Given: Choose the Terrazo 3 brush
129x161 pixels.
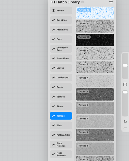Looking at the screenshot, I should (95, 135).
